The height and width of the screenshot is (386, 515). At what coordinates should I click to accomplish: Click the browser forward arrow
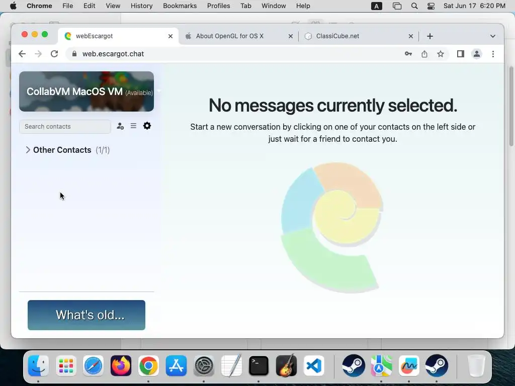pyautogui.click(x=38, y=54)
